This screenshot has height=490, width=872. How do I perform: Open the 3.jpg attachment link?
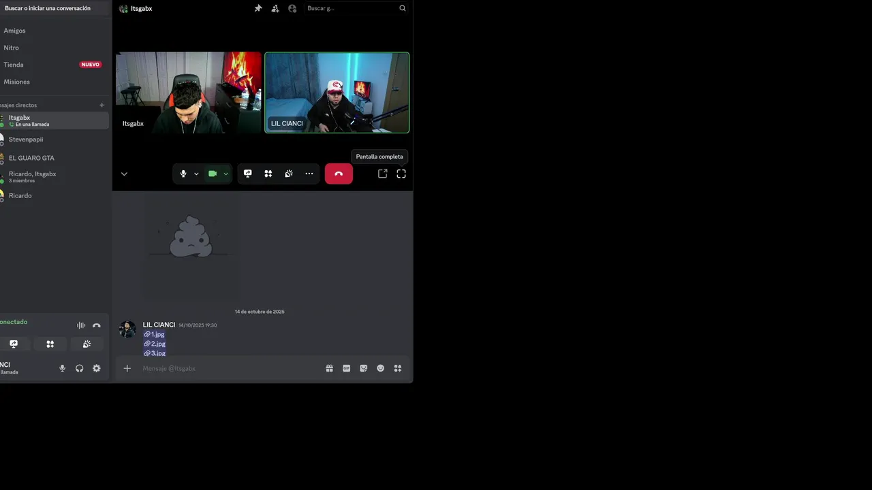pyautogui.click(x=155, y=353)
